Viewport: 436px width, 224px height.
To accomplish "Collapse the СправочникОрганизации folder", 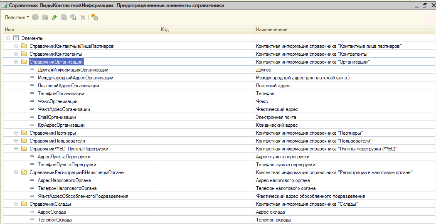I will (16, 62).
